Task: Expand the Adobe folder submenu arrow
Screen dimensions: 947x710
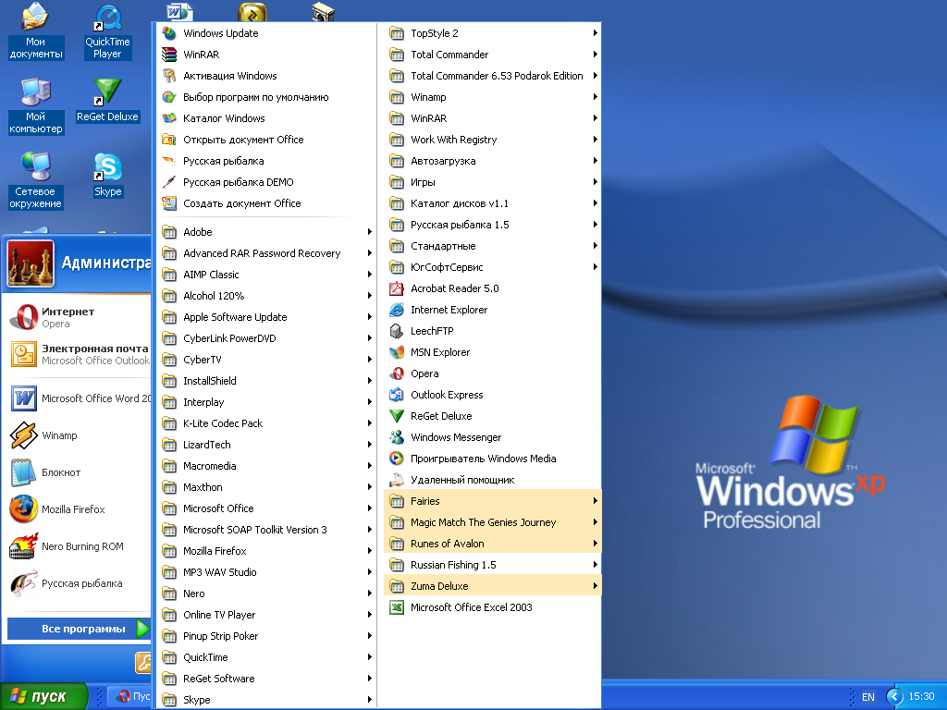Action: coord(369,232)
